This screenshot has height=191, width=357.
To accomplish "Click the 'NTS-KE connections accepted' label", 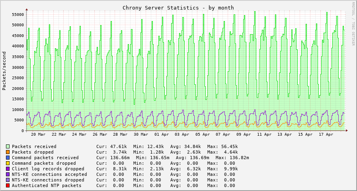I will tap(49, 174).
